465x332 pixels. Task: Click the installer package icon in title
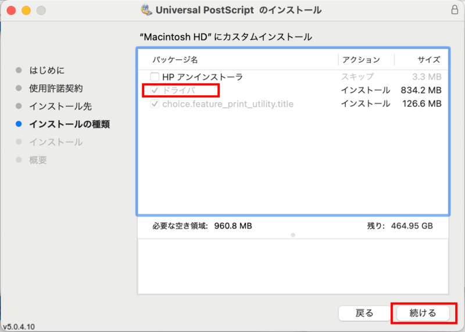147,10
